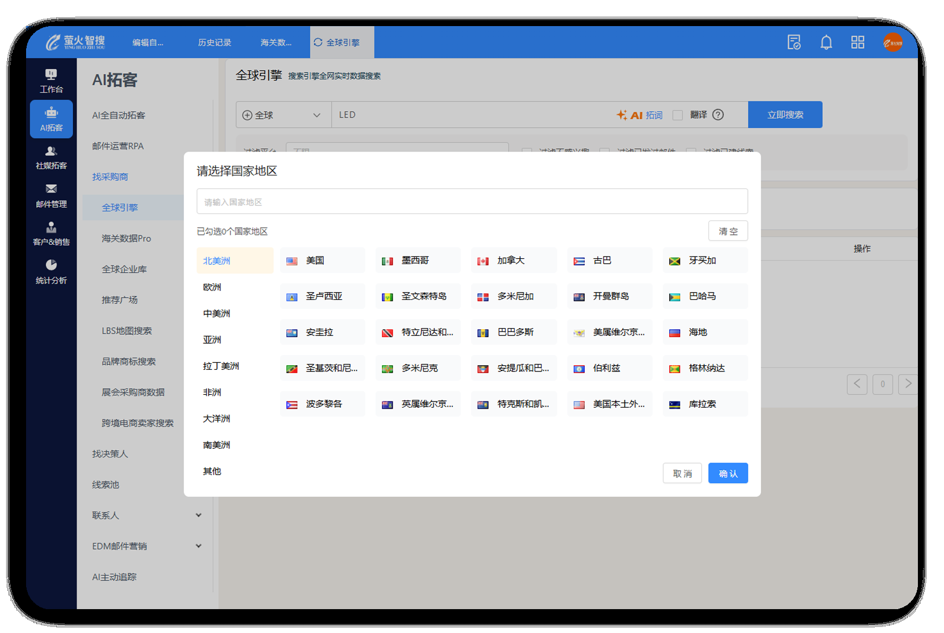944x633 pixels.
Task: Click the 确认 confirm button
Action: [727, 474]
